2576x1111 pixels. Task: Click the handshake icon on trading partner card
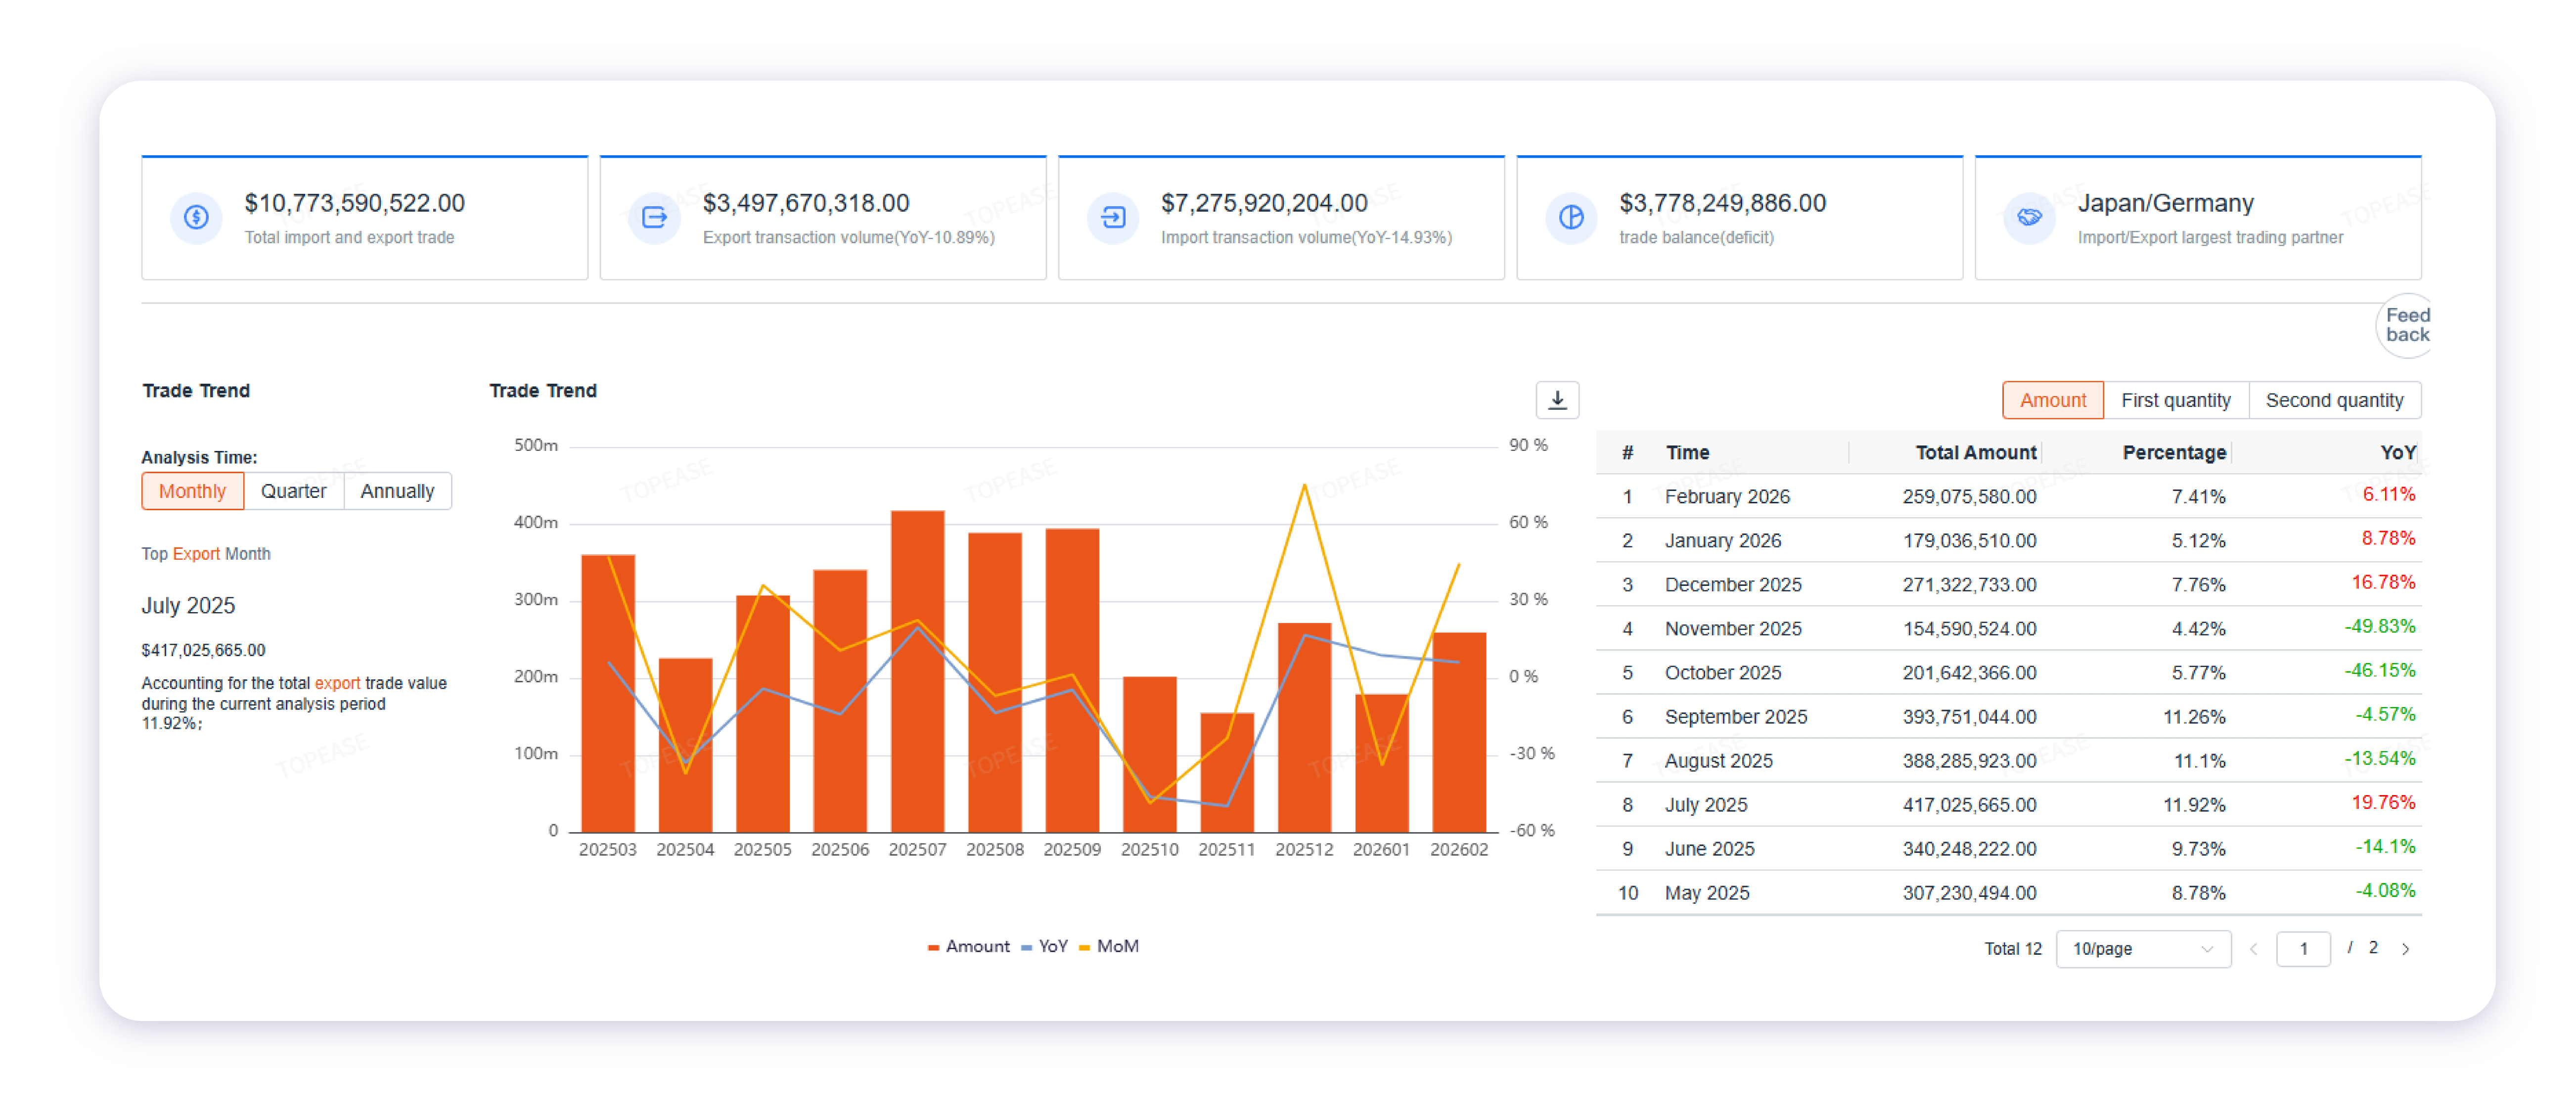(x=2029, y=217)
